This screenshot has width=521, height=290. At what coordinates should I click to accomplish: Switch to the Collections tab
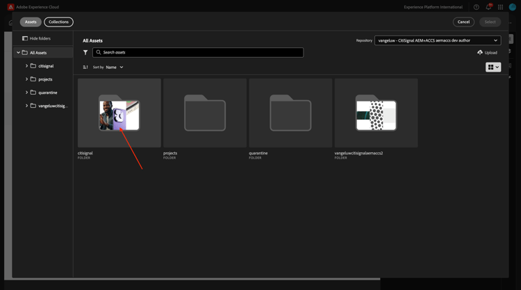point(58,22)
